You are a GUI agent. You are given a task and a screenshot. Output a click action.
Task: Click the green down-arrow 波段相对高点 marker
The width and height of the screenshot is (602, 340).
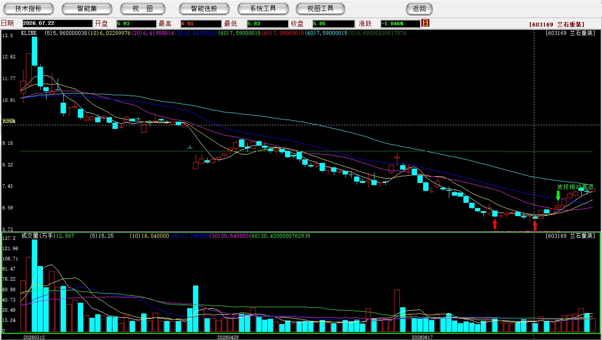558,195
